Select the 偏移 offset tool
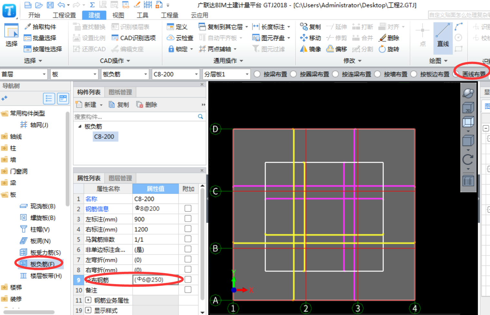This screenshot has height=315, width=490. click(337, 49)
